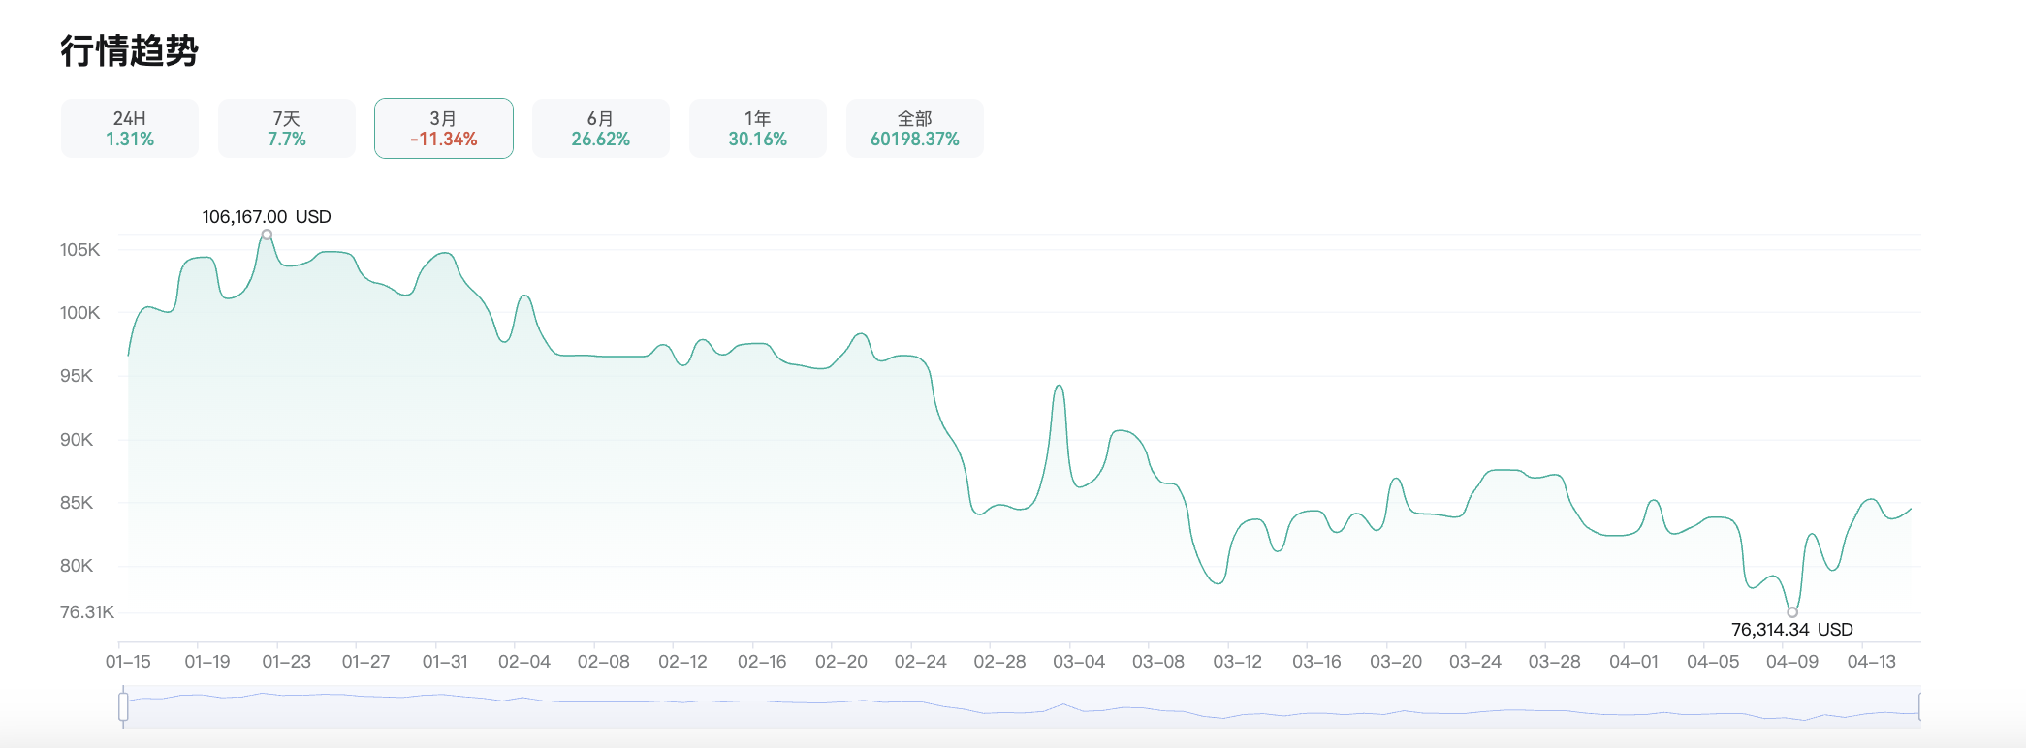Click the 76,314.34 USD low price label
Viewport: 2026px width, 748px height.
tap(1791, 630)
